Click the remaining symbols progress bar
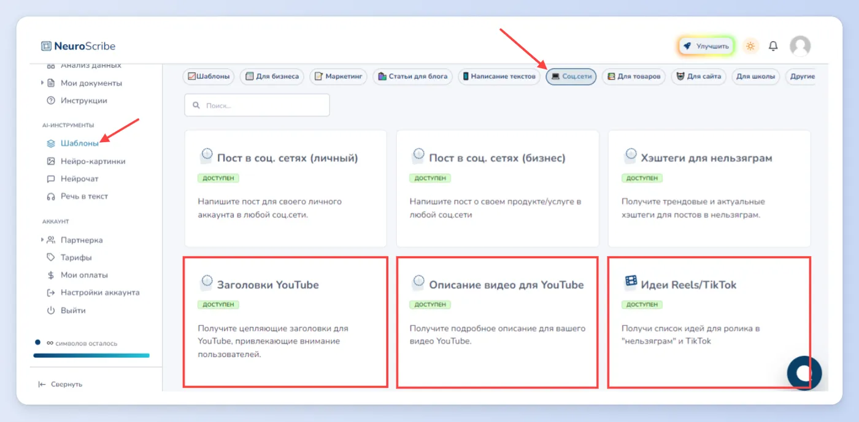This screenshot has height=422, width=859. (x=91, y=355)
